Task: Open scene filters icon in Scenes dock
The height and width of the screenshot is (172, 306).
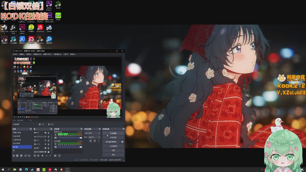Action: coord(21,156)
